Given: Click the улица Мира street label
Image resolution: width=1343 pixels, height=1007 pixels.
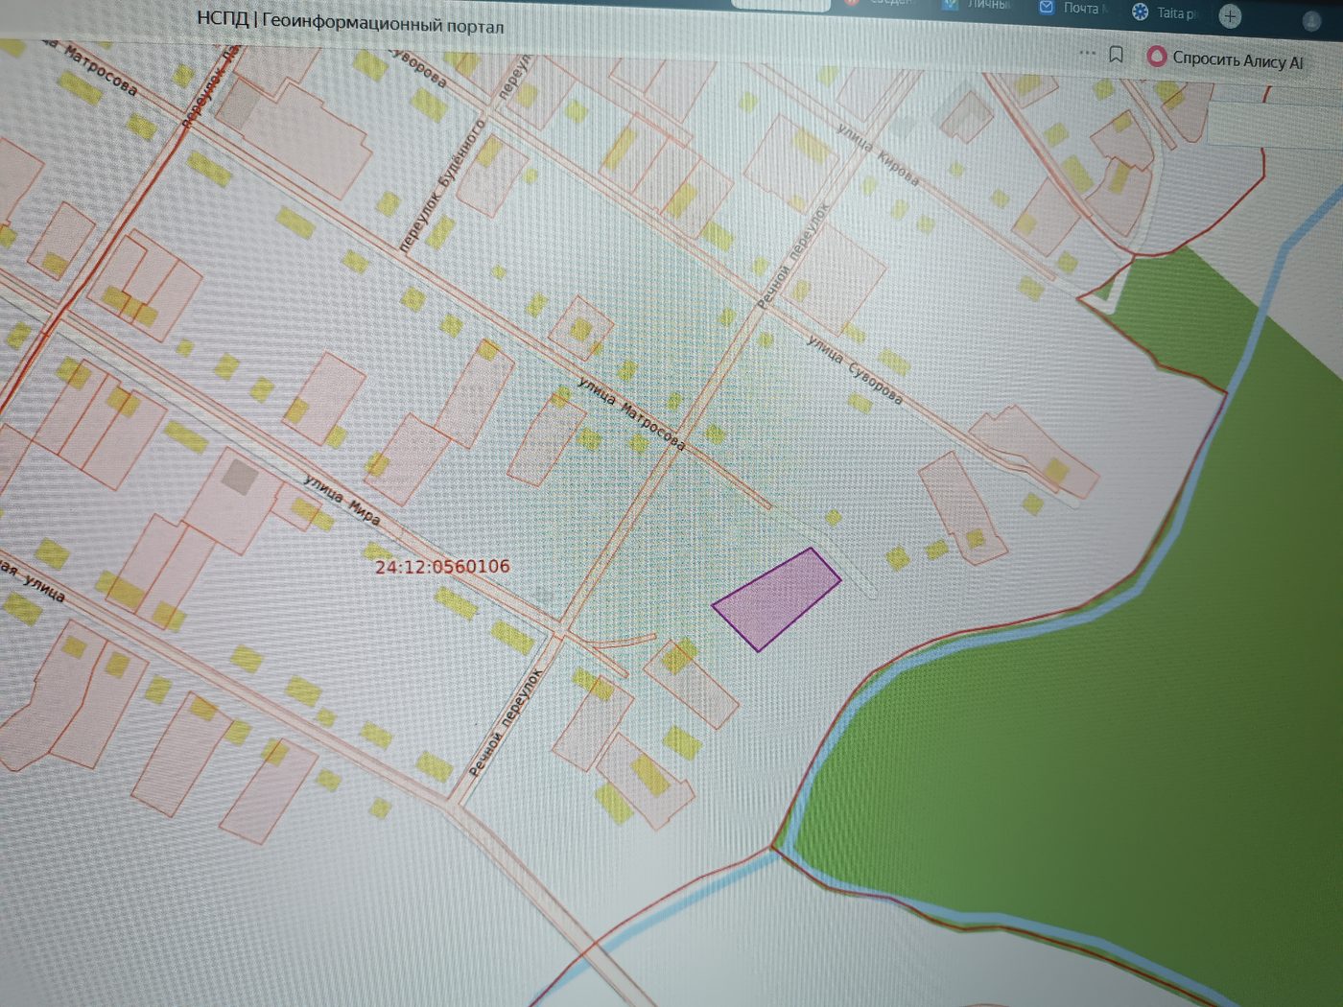Looking at the screenshot, I should [x=342, y=500].
